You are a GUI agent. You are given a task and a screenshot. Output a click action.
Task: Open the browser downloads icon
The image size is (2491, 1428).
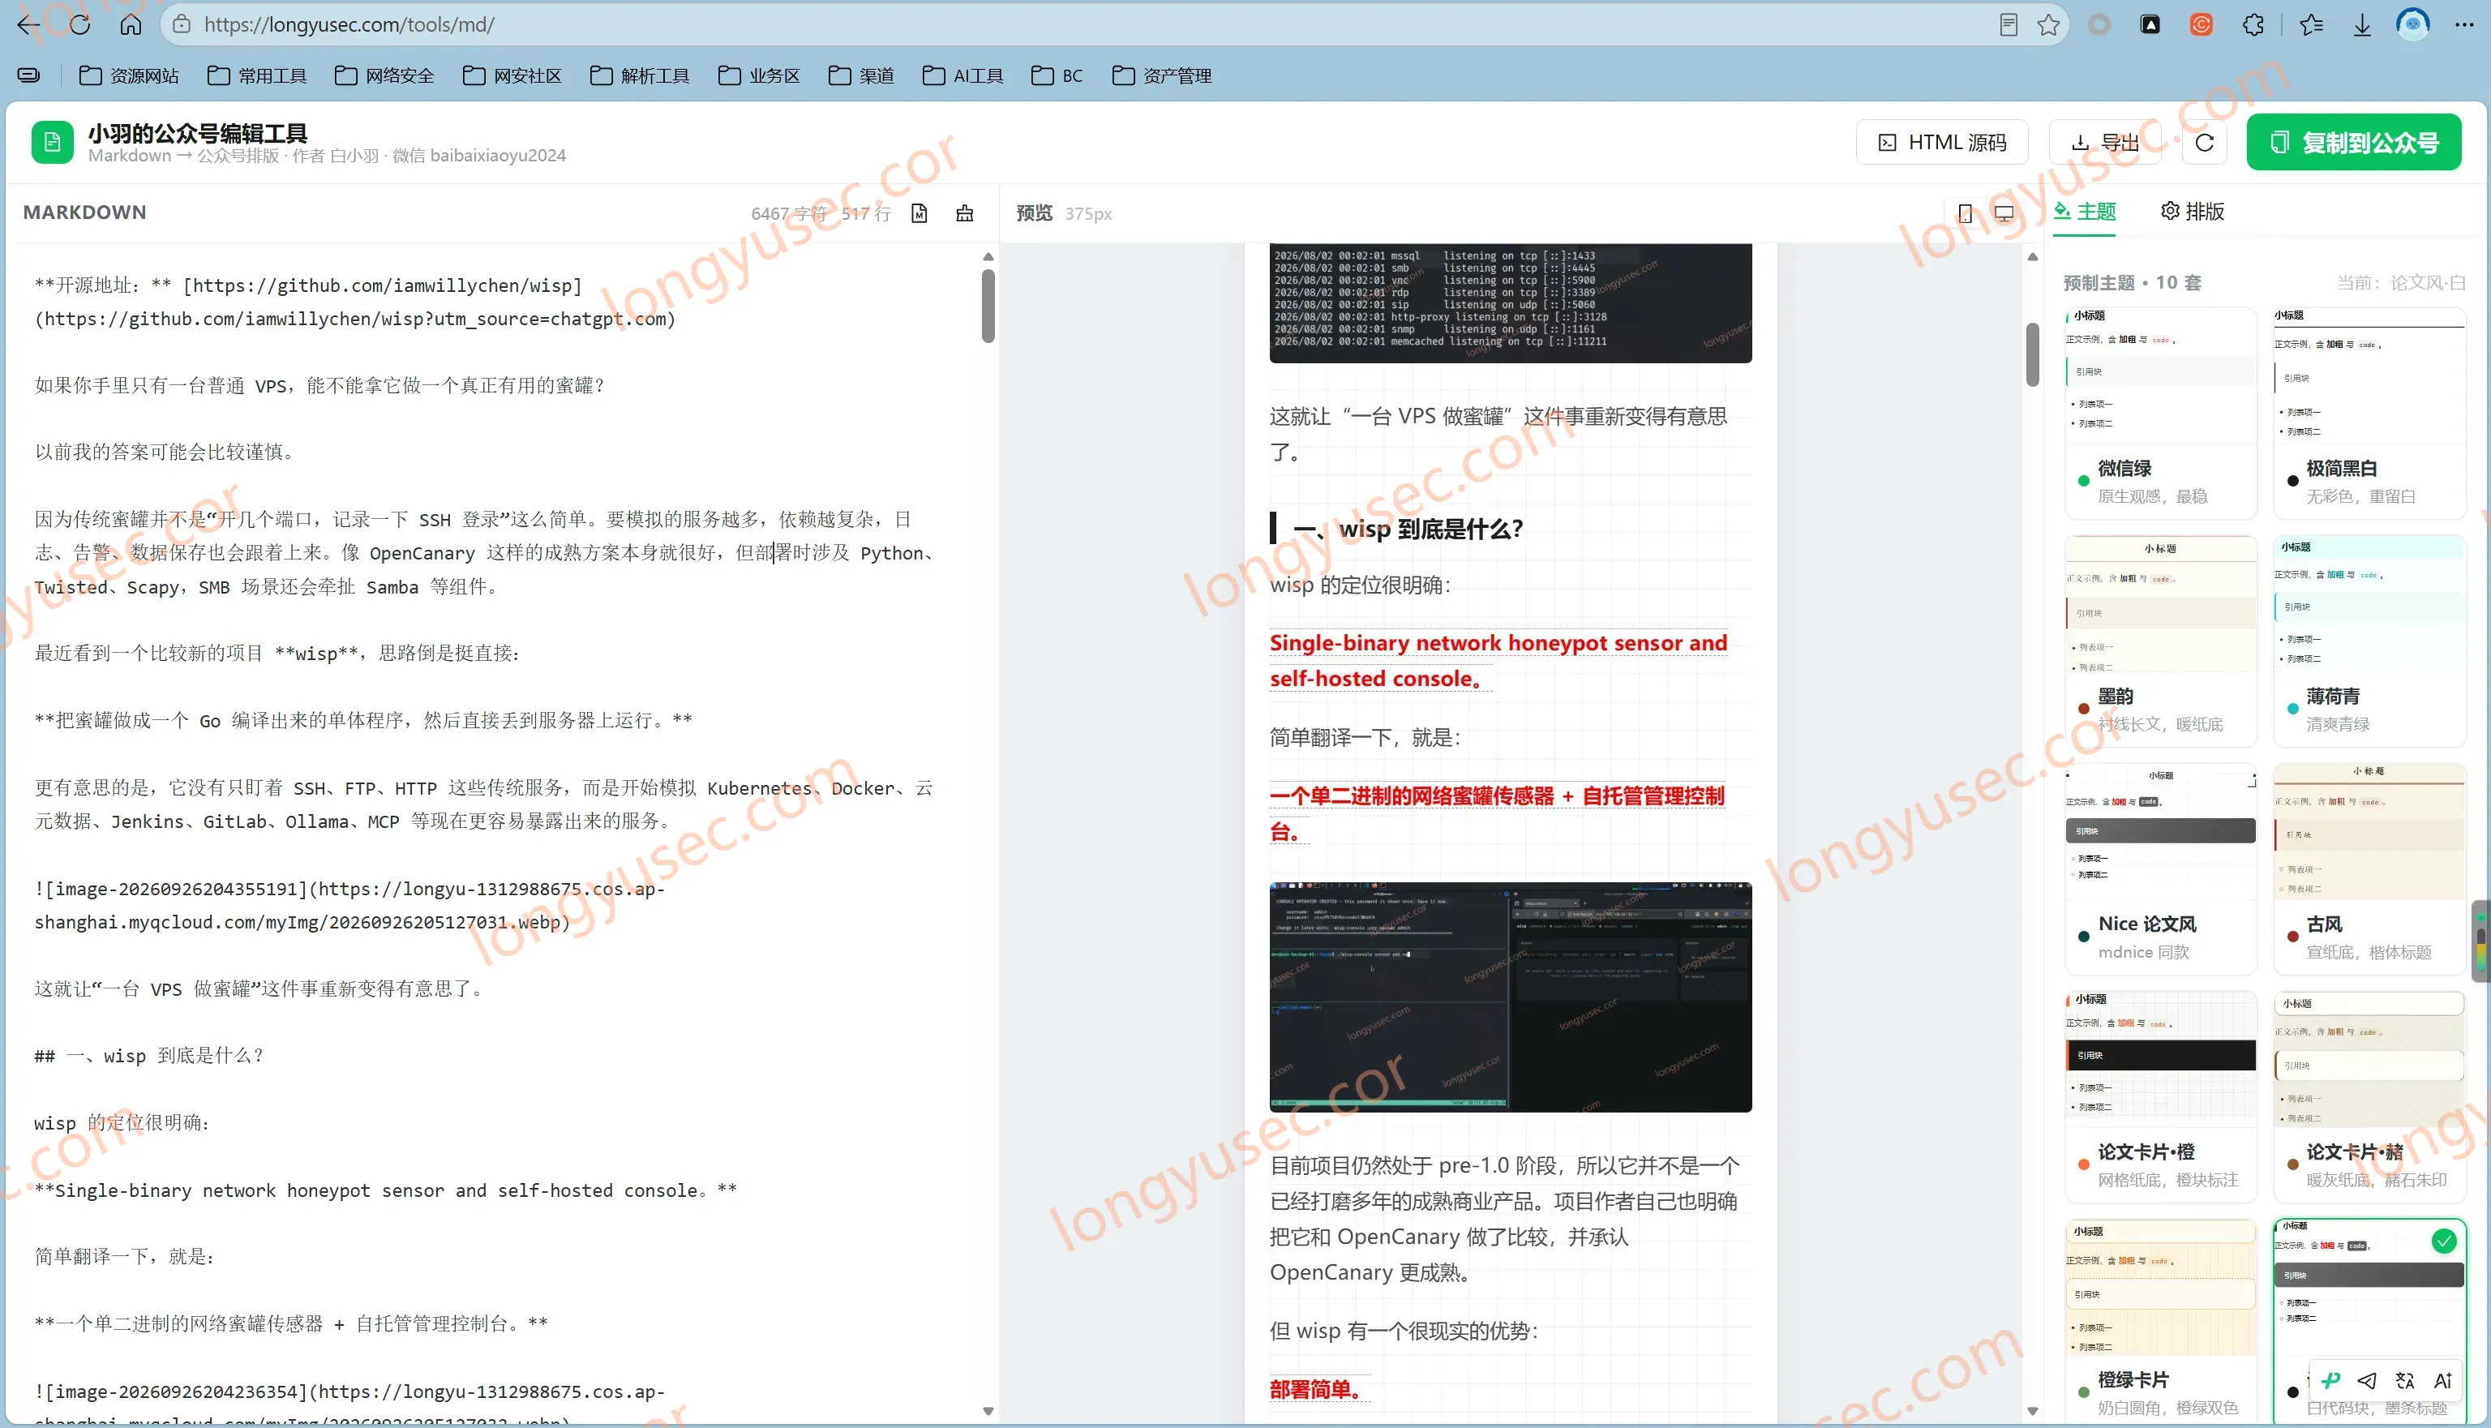tap(2363, 24)
